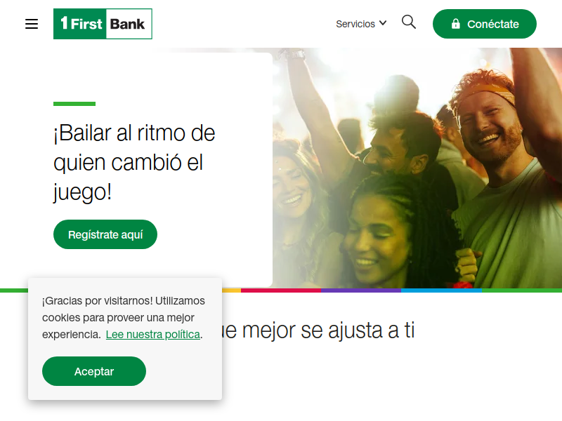Image resolution: width=562 pixels, height=421 pixels.
Task: Click the green accent bar above the headline
Action: pos(74,104)
